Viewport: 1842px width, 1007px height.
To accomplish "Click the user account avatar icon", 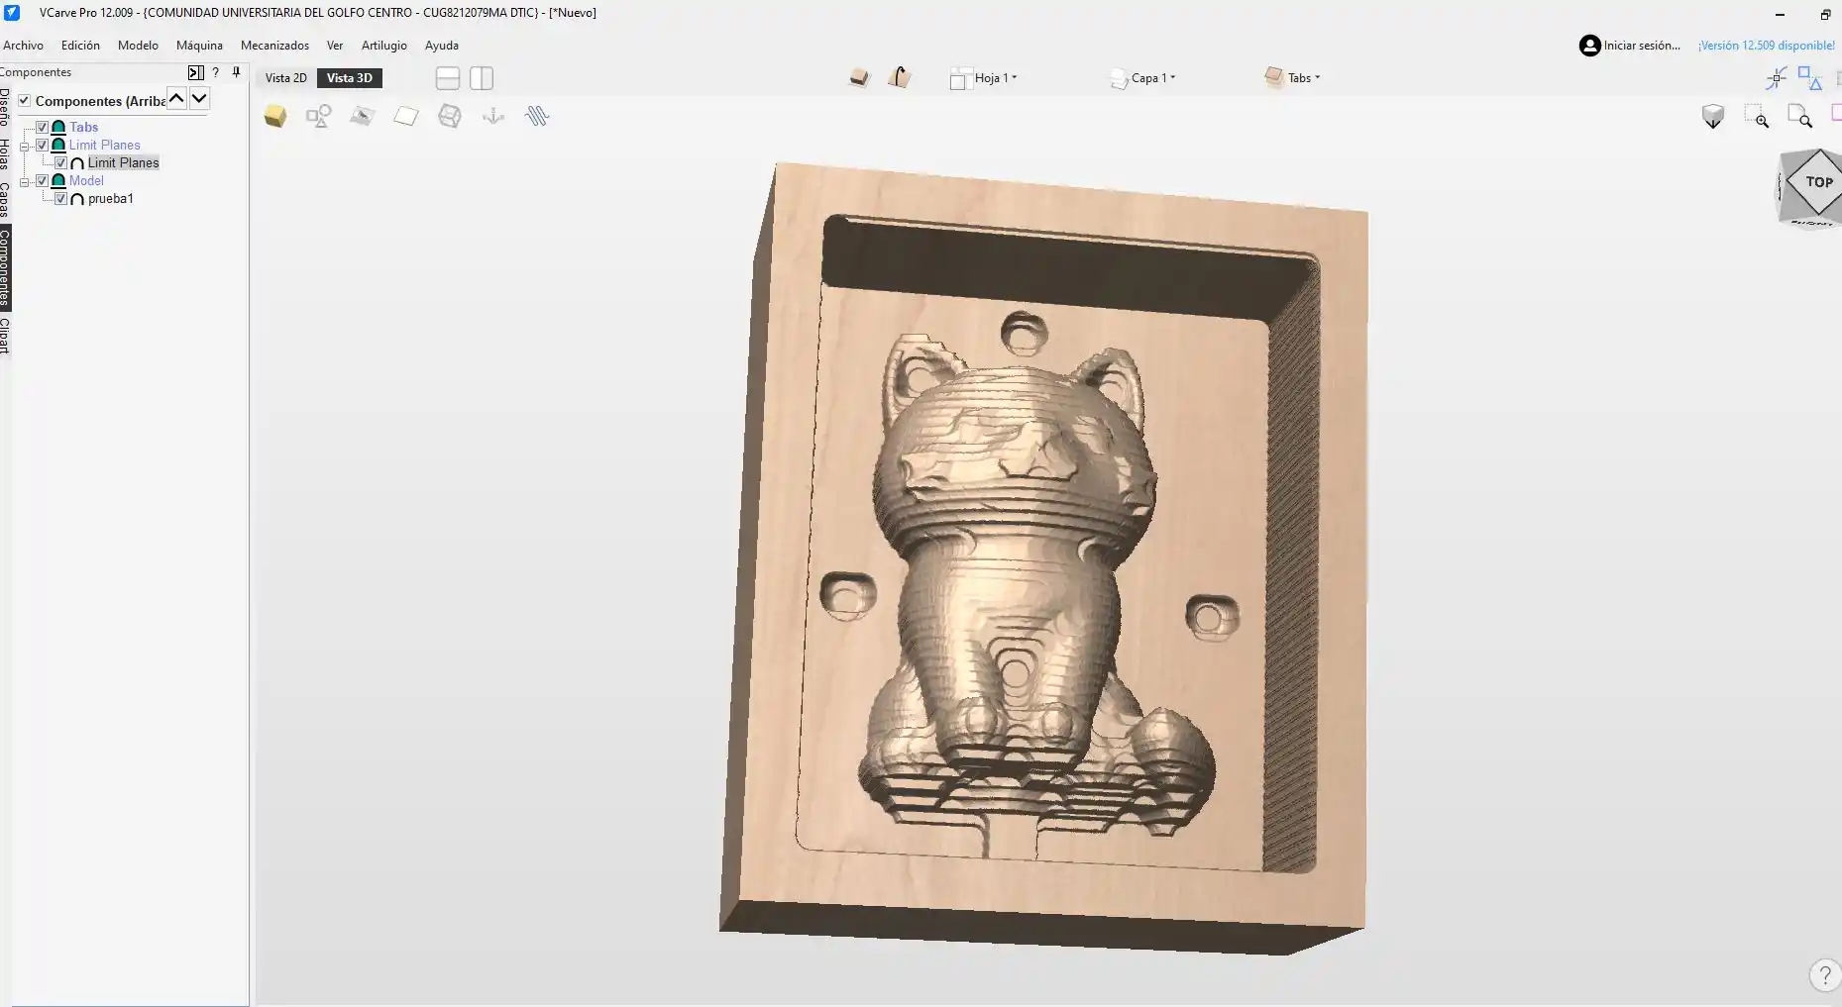I will coord(1589,46).
